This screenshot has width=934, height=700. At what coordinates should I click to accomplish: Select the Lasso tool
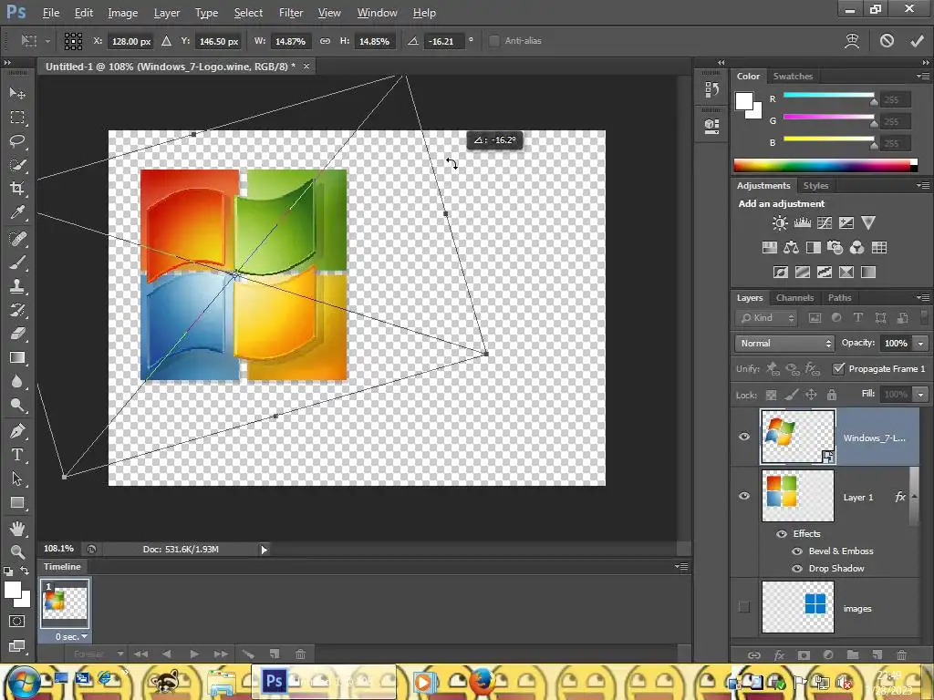[x=17, y=141]
